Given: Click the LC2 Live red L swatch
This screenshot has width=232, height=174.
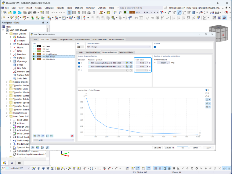Looking at the screenshot, I should [x=39, y=49].
